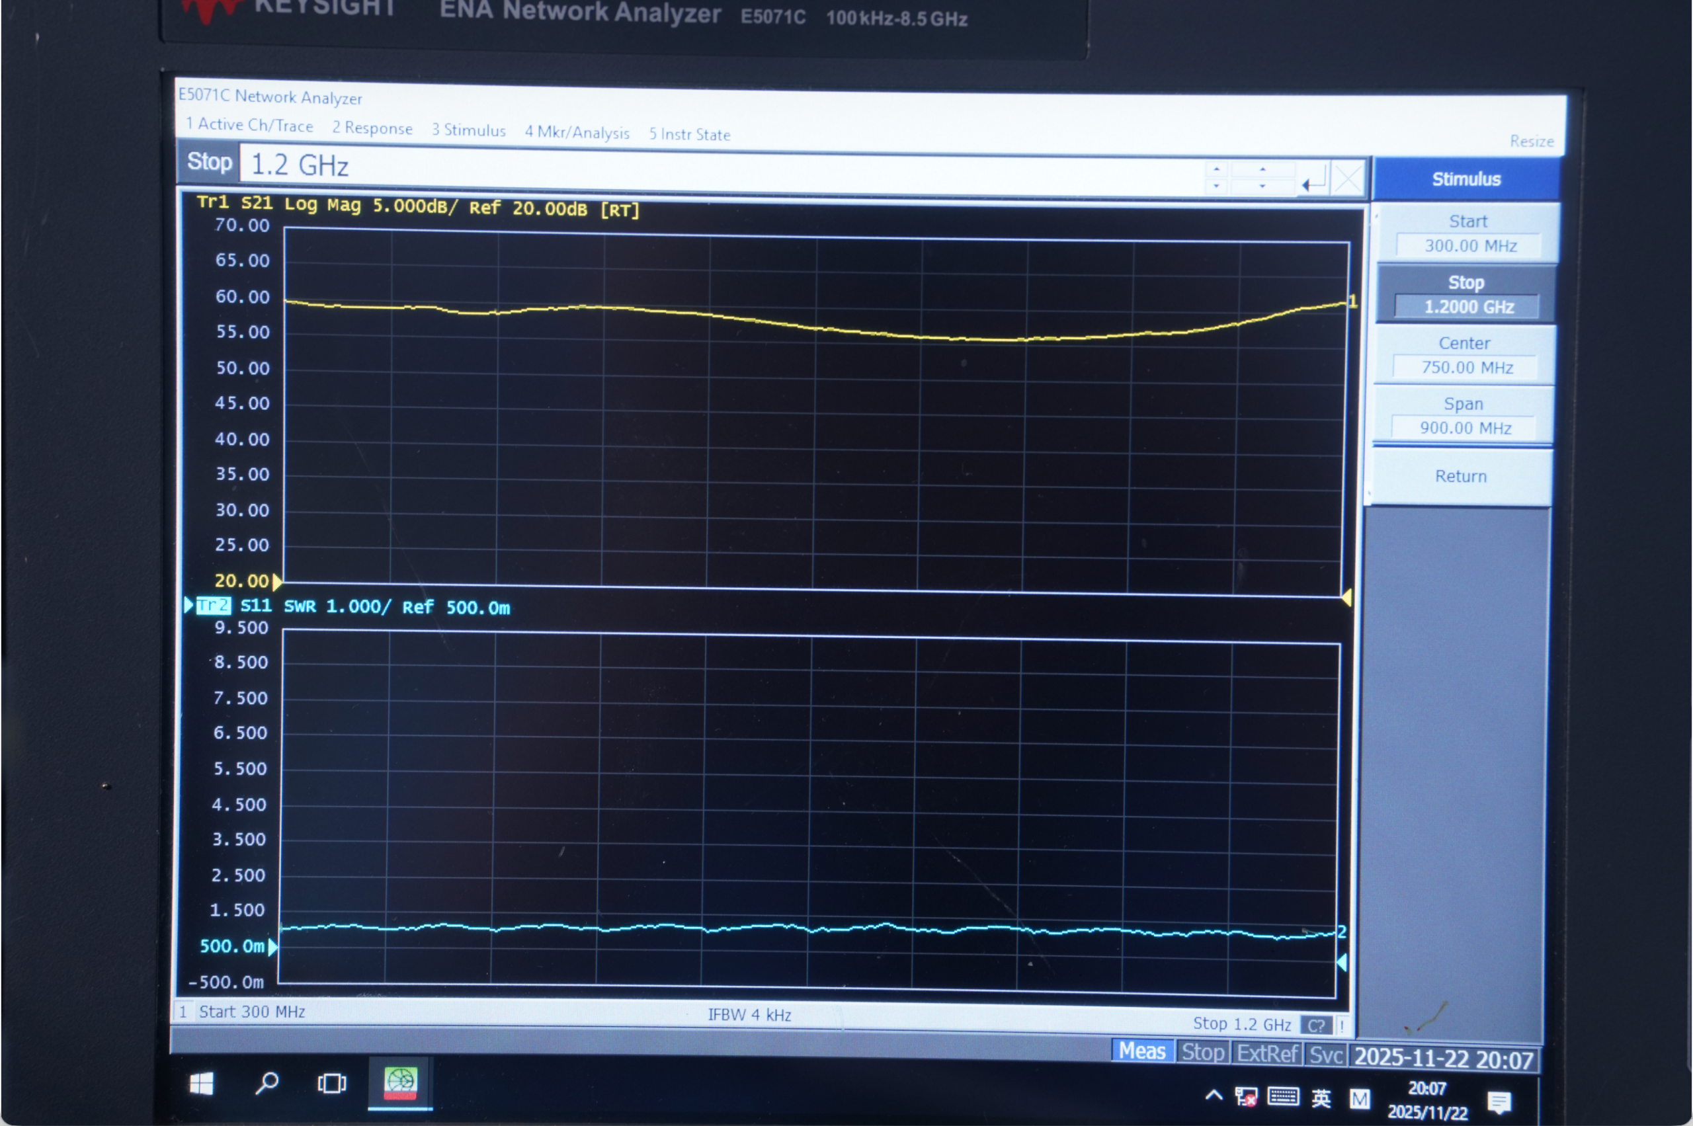The width and height of the screenshot is (1693, 1126).
Task: Click the exclamation warning indicator
Action: tap(1341, 1026)
